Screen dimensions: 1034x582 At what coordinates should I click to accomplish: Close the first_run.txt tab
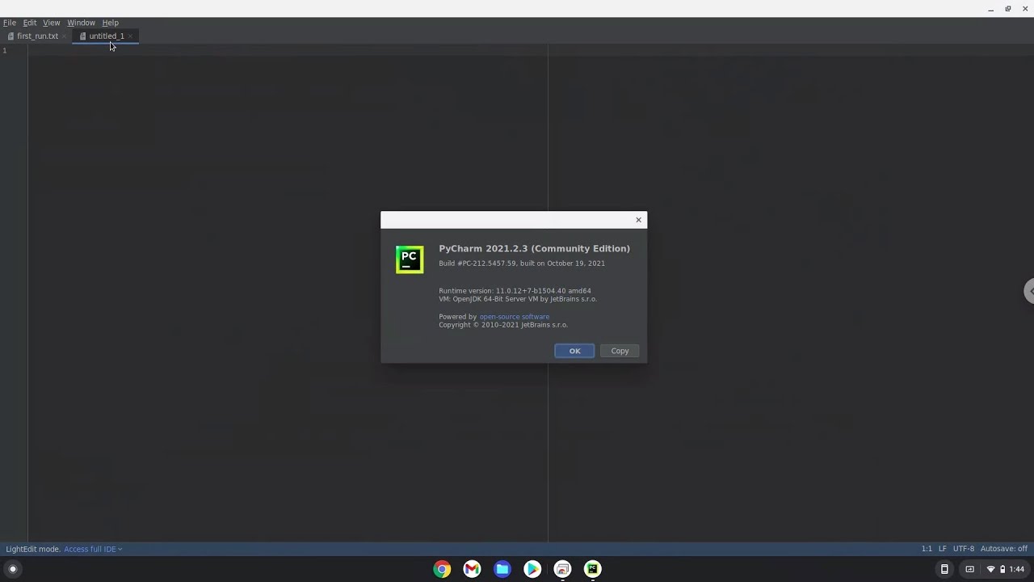[64, 36]
